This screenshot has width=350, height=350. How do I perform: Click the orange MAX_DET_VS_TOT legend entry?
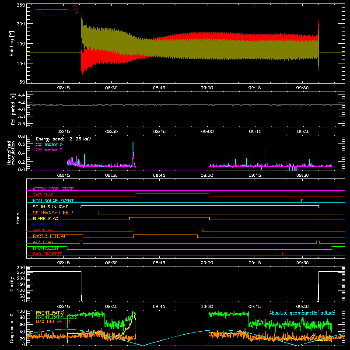tap(54, 322)
